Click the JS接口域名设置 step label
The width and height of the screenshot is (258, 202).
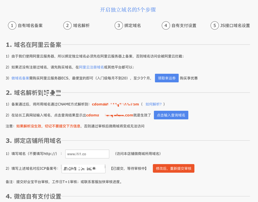[x=235, y=25]
